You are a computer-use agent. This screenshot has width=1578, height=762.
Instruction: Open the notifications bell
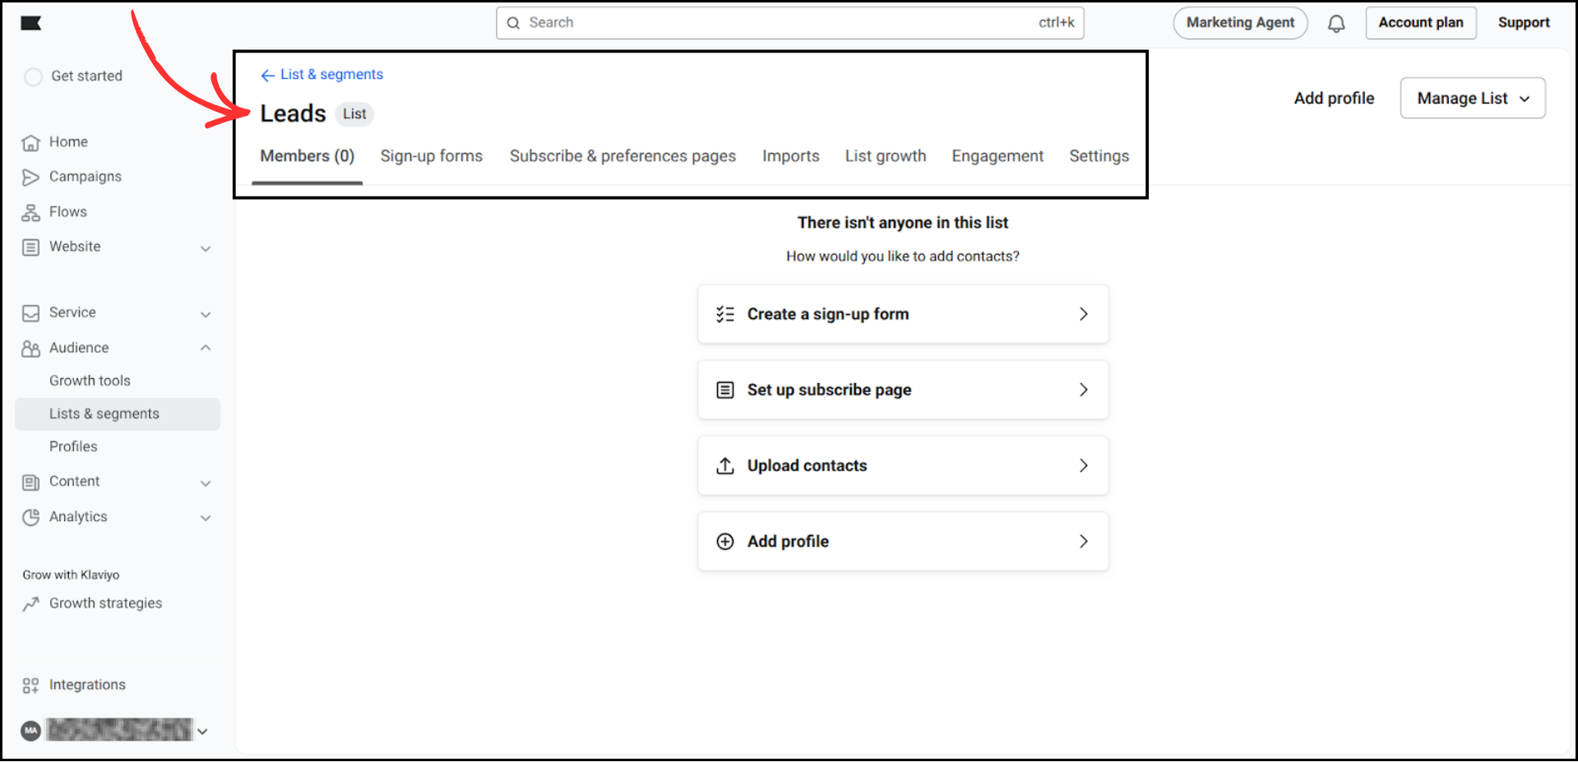point(1336,23)
